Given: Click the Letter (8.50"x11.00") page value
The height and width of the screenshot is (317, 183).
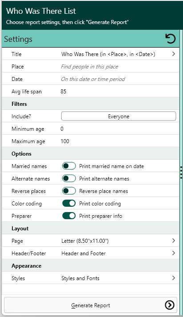Looking at the screenshot, I should 85,241.
